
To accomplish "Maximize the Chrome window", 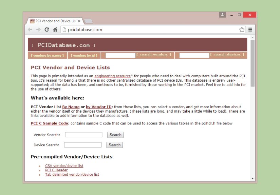I will (x=239, y=15).
